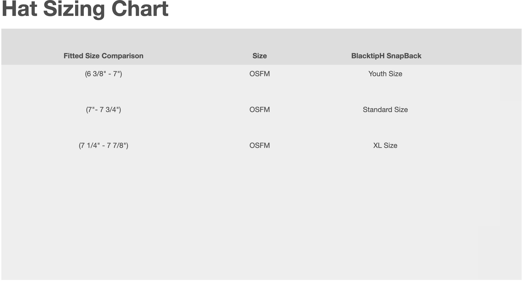This screenshot has height=281, width=523.
Task: Click the "Standard Size" cell
Action: pos(385,110)
